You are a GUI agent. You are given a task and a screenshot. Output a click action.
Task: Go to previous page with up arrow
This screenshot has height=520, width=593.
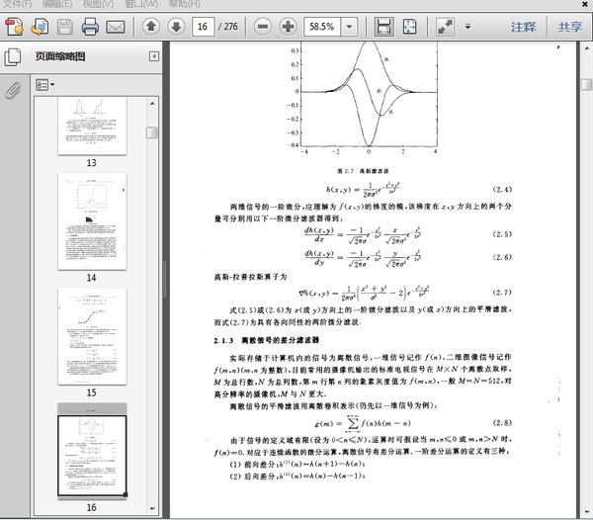150,25
